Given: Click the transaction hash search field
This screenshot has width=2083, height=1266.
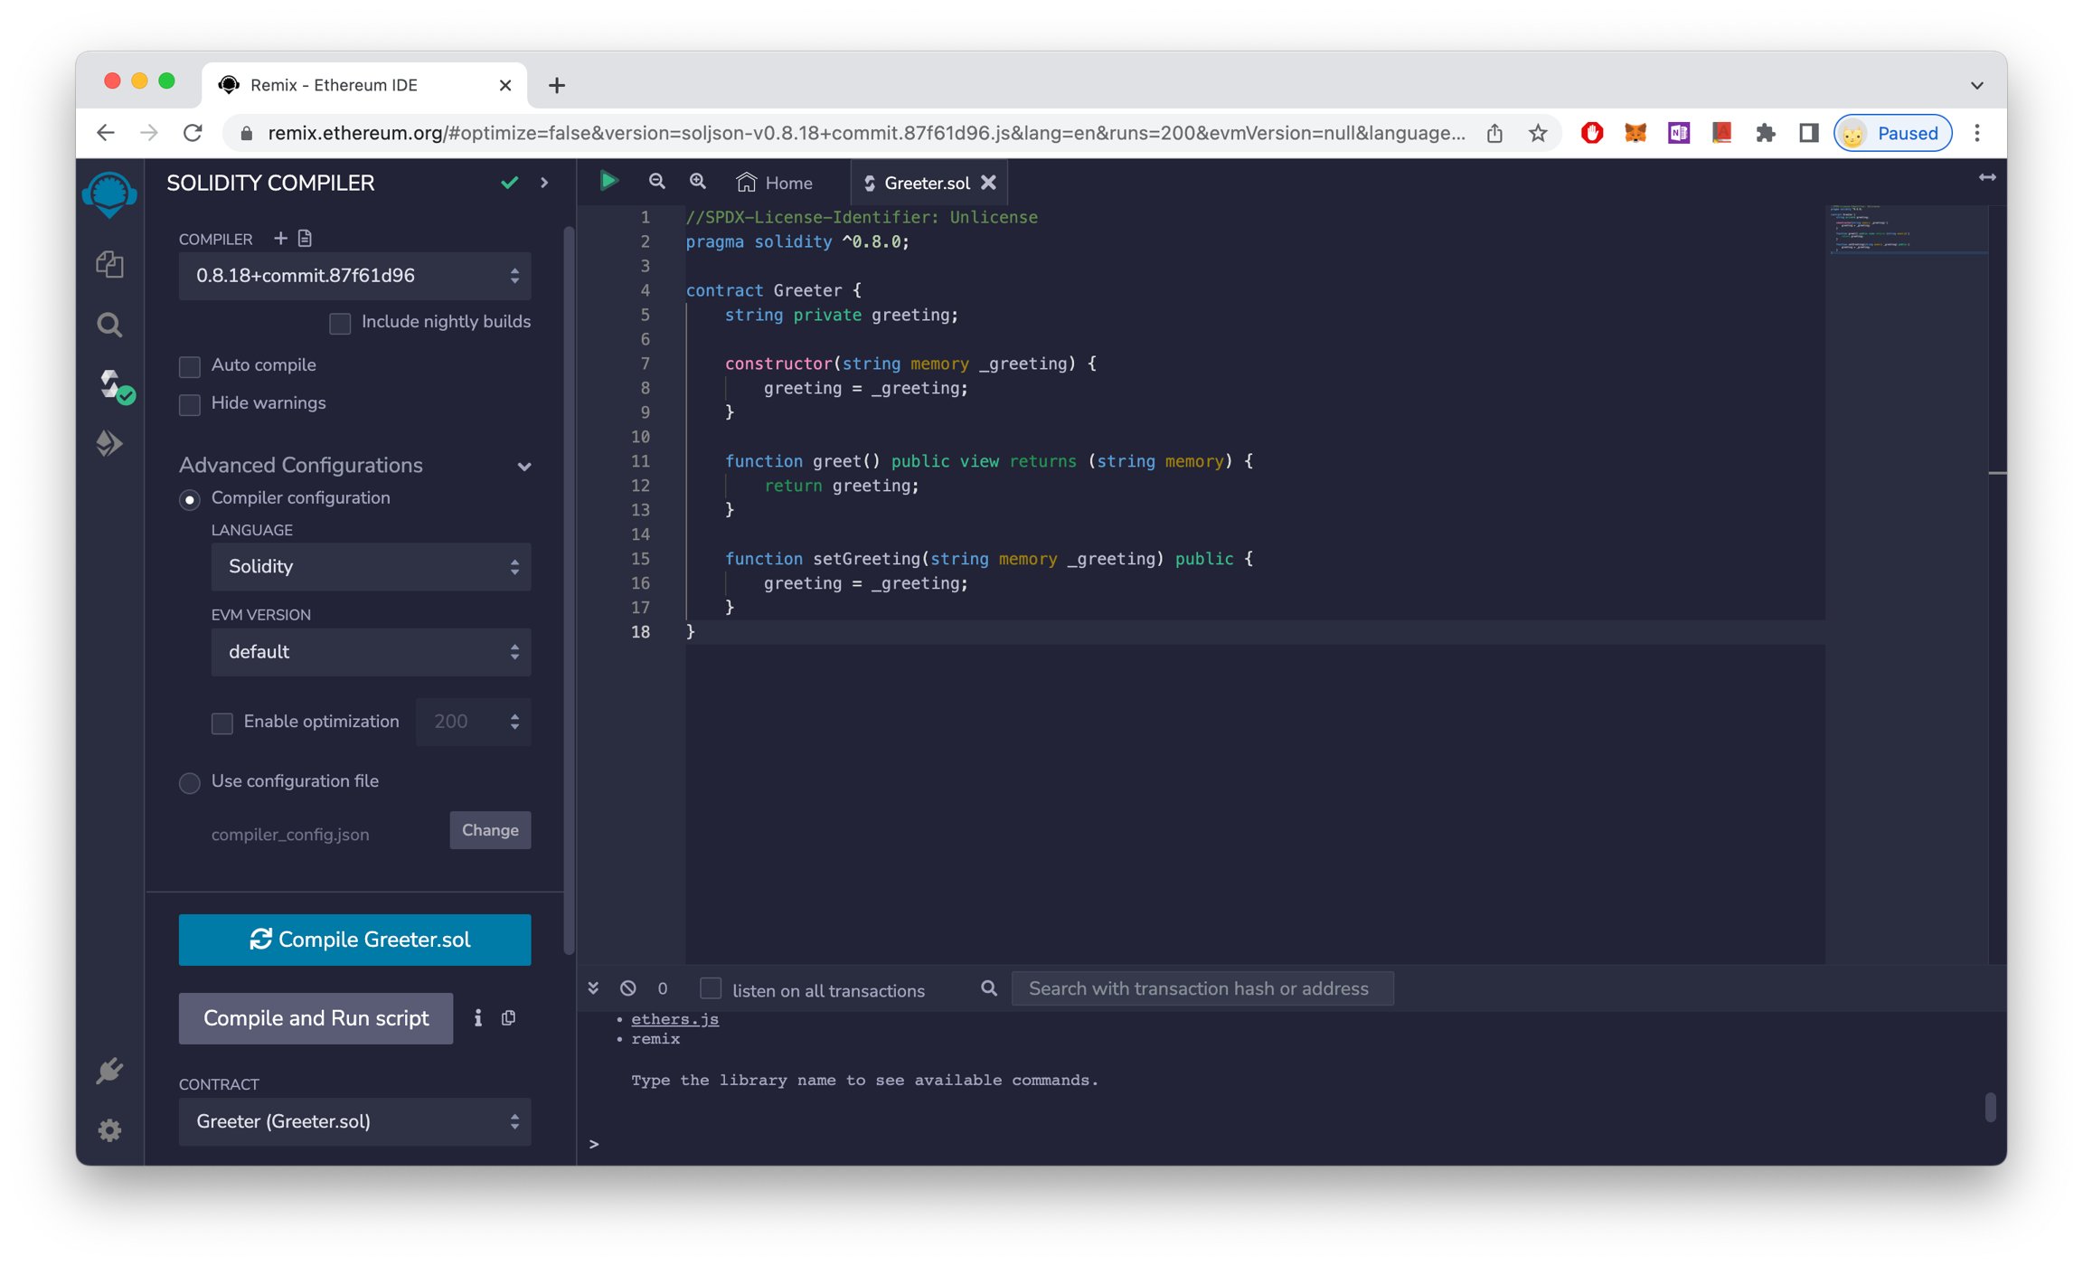Looking at the screenshot, I should [1202, 988].
